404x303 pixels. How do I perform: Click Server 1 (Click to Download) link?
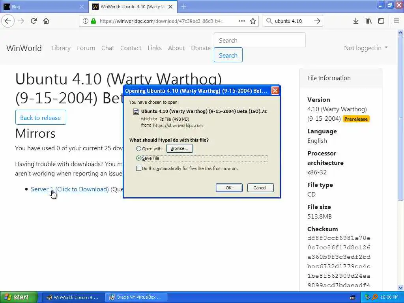pyautogui.click(x=70, y=189)
